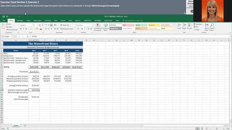The width and height of the screenshot is (232, 130).
Task: Open the Sheet1 worksheet tab
Action: point(16,125)
